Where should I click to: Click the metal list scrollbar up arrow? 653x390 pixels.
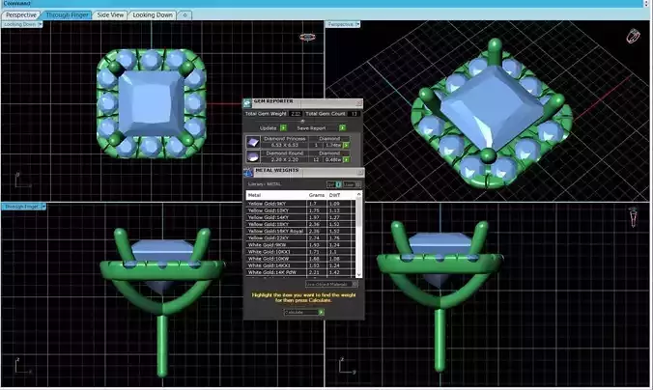[x=358, y=194]
